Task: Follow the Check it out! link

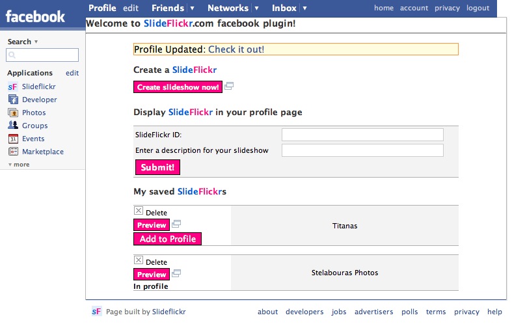Action: pos(236,49)
